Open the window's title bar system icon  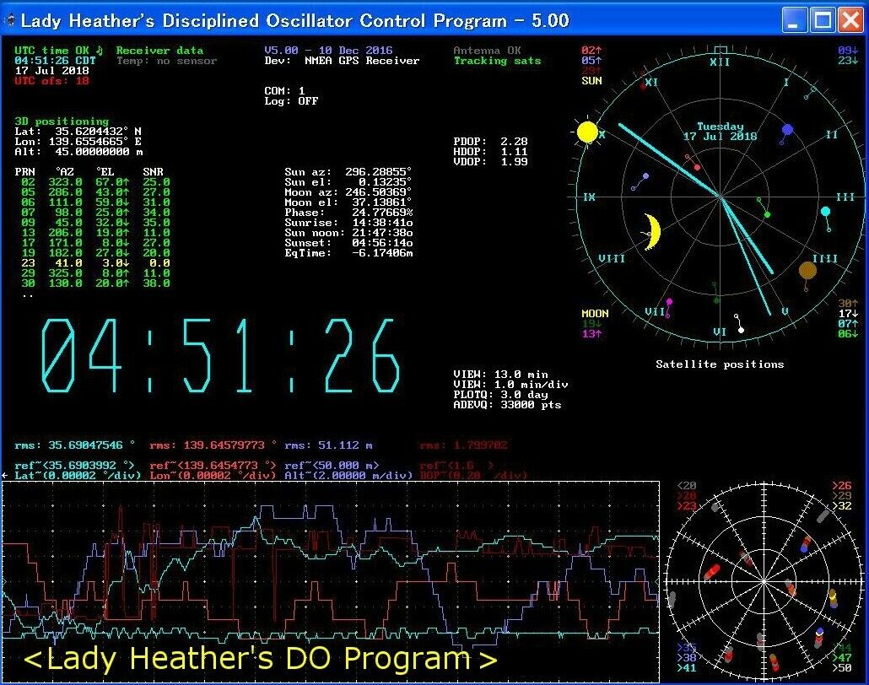[x=10, y=20]
